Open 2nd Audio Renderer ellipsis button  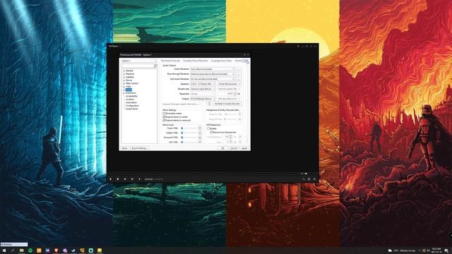(x=239, y=79)
